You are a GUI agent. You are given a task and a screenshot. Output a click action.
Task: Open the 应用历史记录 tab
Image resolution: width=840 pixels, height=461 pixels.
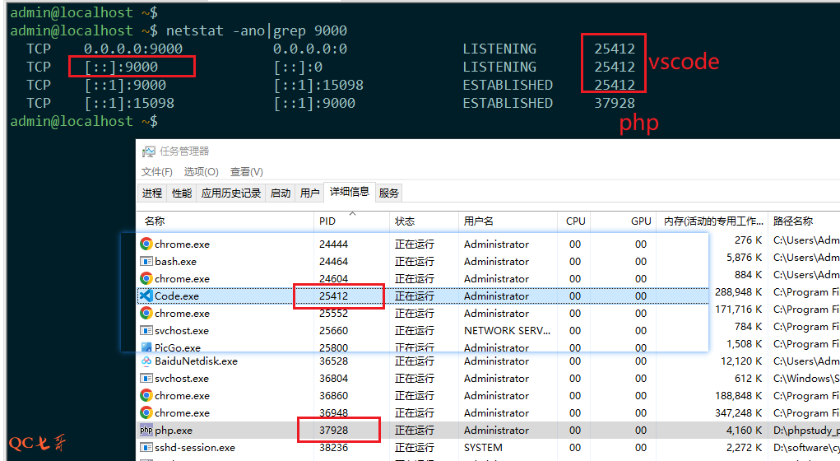[230, 193]
